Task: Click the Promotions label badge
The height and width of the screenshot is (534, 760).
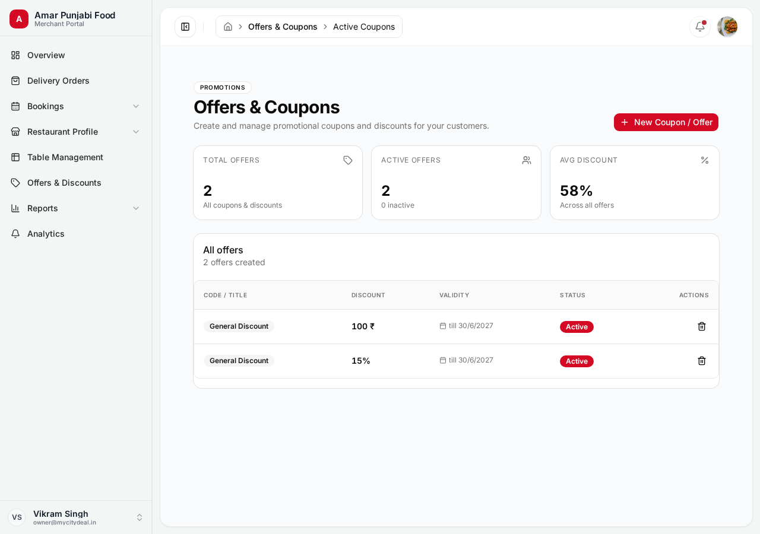Action: click(223, 88)
